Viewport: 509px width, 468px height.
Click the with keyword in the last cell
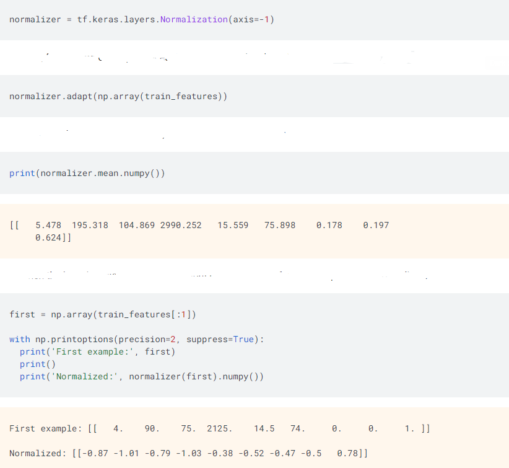coord(20,339)
